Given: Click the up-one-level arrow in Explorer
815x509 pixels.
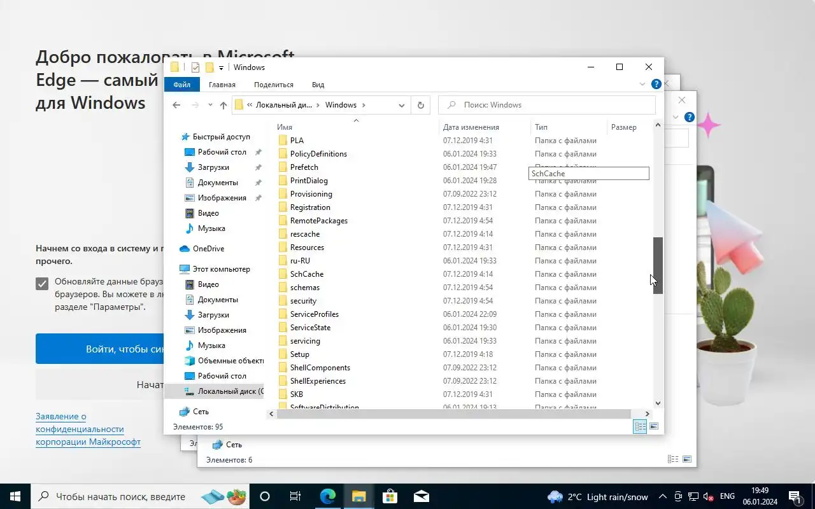Looking at the screenshot, I should point(223,105).
